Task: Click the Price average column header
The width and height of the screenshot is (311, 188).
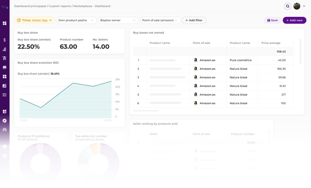Action: tap(271, 43)
